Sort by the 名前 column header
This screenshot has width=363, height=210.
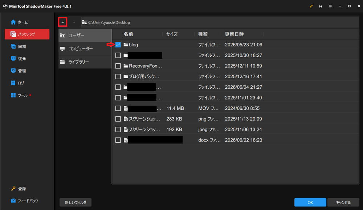(x=129, y=34)
